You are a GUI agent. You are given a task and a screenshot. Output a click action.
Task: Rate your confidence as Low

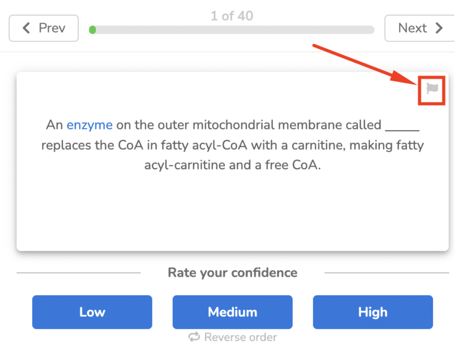[x=92, y=312]
